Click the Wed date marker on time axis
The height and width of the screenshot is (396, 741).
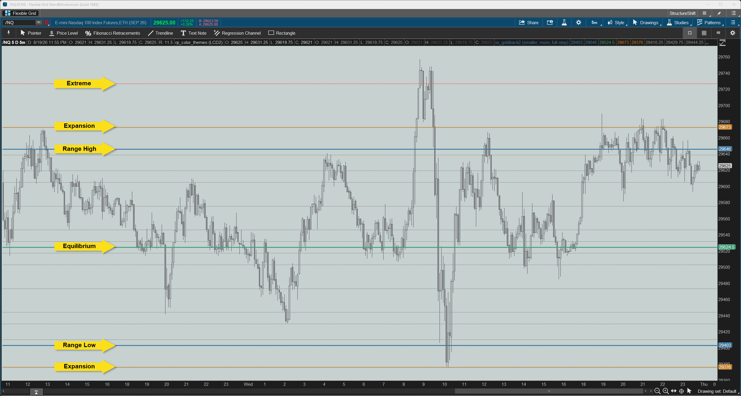[x=248, y=384]
